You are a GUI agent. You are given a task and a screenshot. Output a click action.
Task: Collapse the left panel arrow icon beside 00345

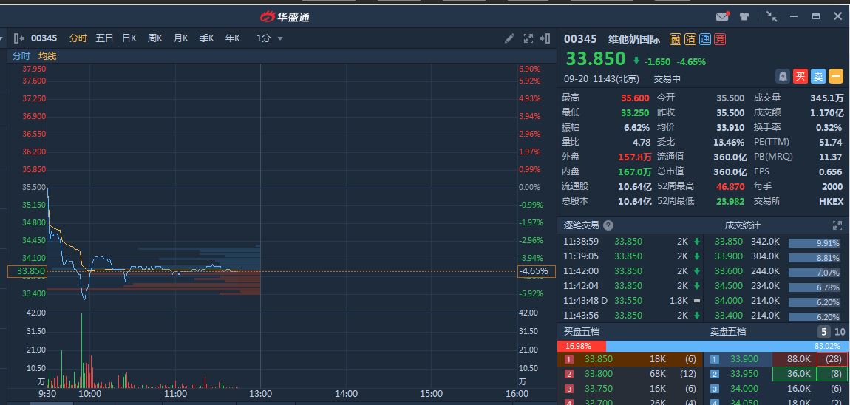[19, 38]
